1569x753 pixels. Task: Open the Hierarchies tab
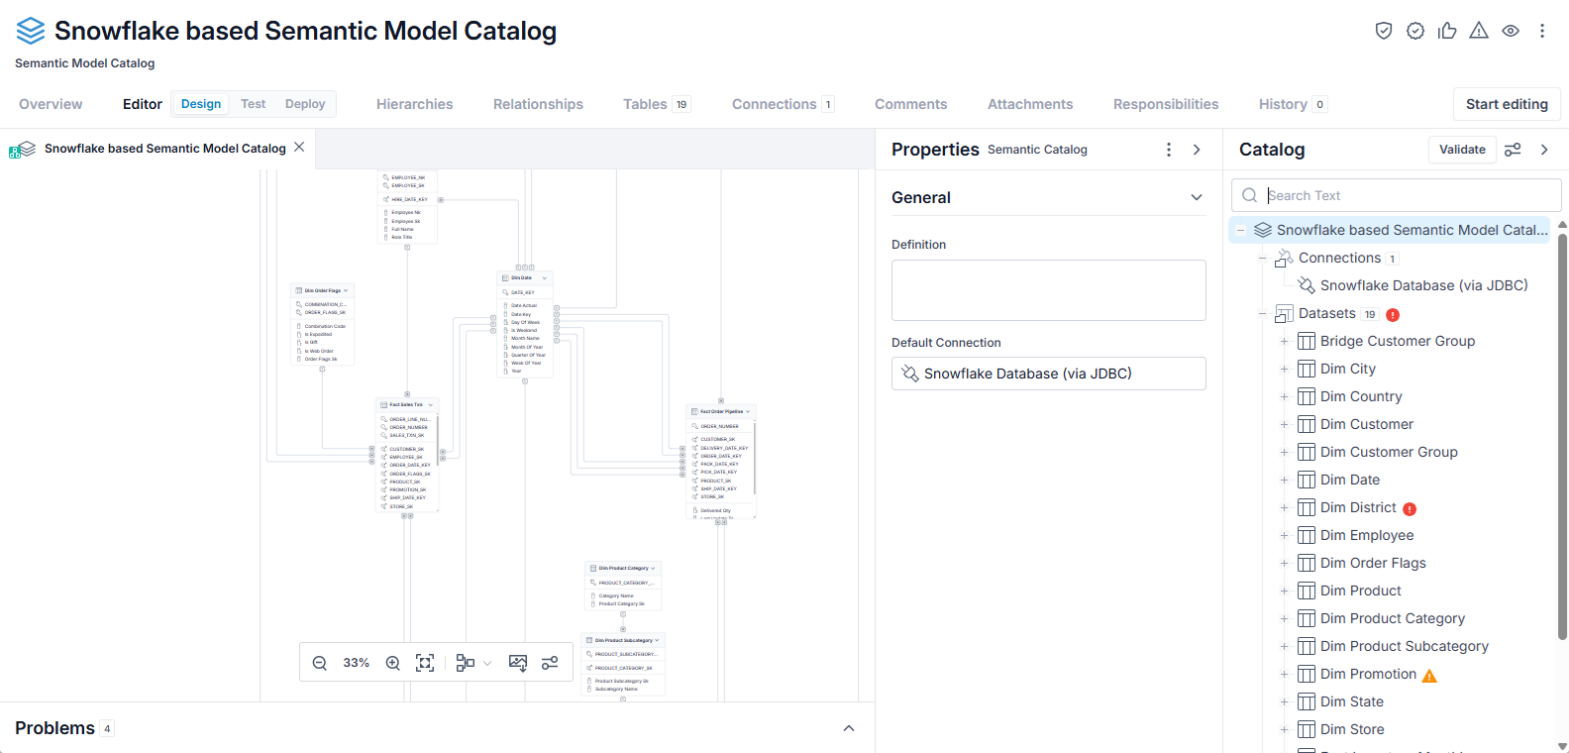tap(414, 104)
